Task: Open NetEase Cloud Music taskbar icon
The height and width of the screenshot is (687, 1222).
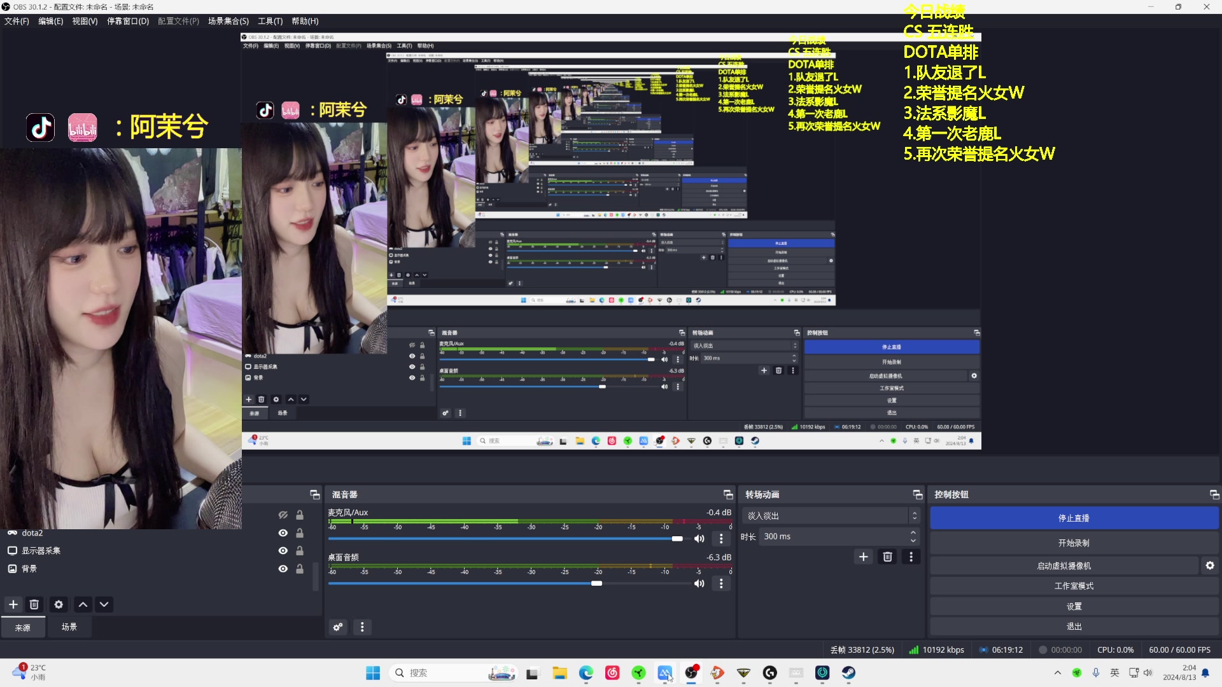Action: coord(612,672)
